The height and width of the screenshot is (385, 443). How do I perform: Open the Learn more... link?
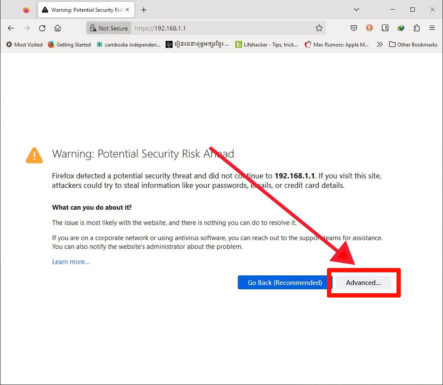coord(71,262)
